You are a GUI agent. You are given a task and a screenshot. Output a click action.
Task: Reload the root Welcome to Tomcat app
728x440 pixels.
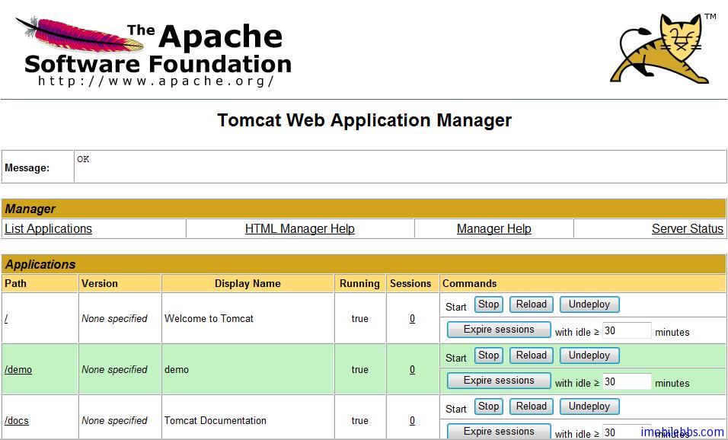[531, 304]
